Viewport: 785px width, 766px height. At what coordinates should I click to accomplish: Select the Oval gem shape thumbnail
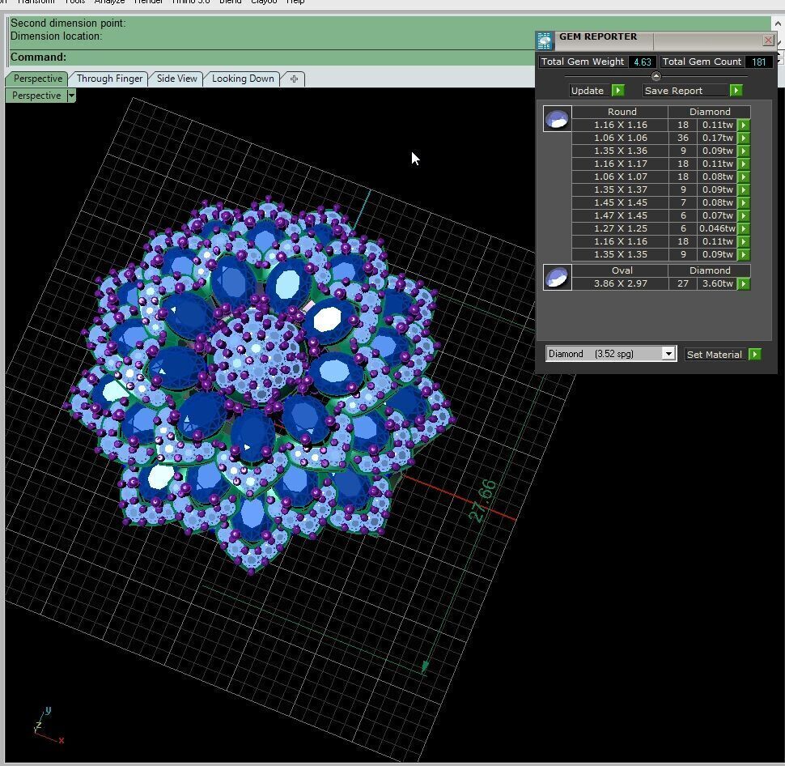(557, 277)
